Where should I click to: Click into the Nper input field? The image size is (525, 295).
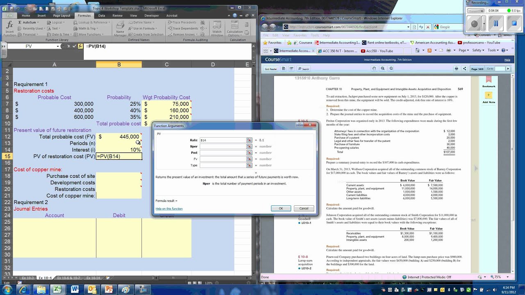[x=223, y=146]
